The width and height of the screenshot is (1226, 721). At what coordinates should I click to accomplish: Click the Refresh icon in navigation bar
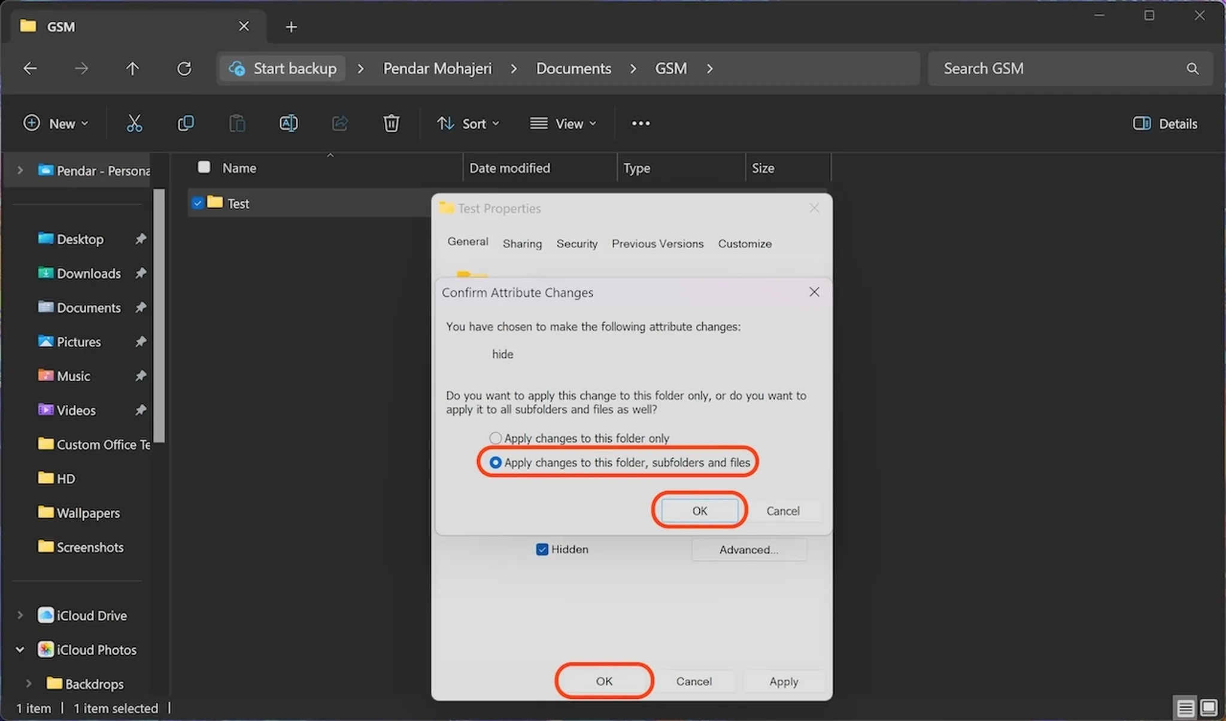[x=184, y=69]
